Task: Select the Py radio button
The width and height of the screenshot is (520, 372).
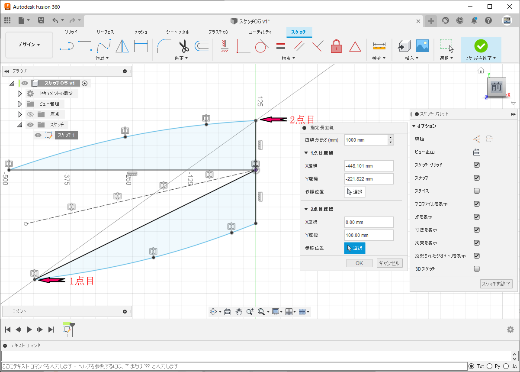Action: click(490, 366)
